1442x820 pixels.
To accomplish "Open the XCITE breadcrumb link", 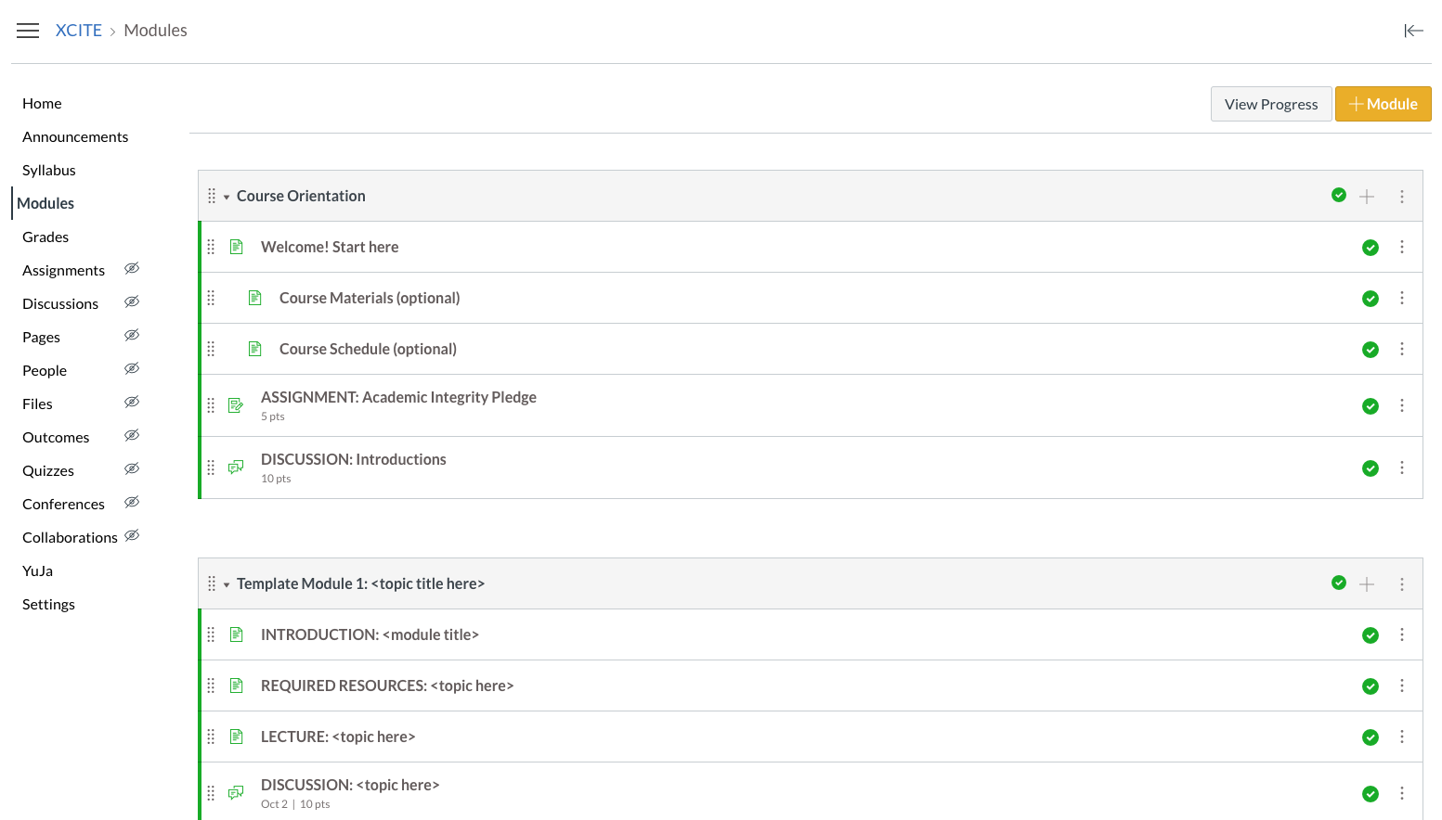I will tap(79, 31).
